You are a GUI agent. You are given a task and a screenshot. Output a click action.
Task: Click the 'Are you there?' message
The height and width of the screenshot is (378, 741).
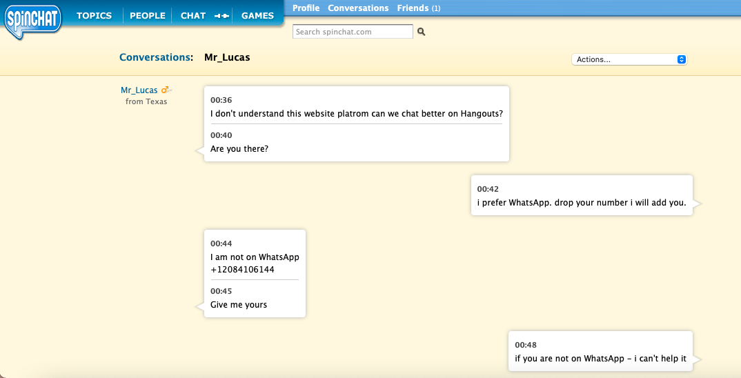(x=239, y=149)
